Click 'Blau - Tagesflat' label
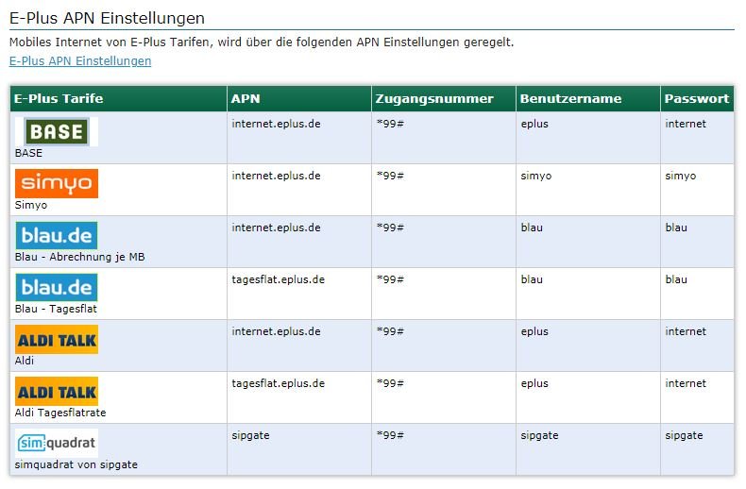746x489 pixels. click(x=56, y=309)
